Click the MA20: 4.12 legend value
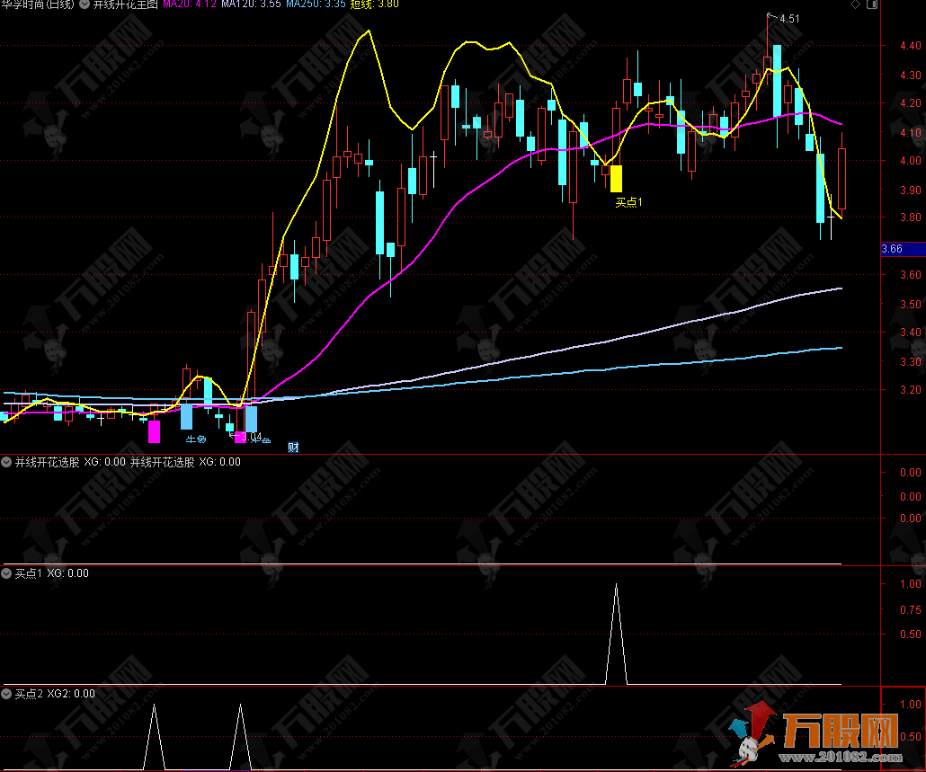926x772 pixels. pos(190,4)
